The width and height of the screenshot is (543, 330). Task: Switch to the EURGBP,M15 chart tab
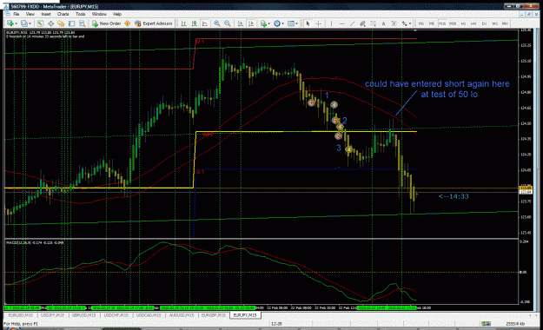pyautogui.click(x=214, y=315)
